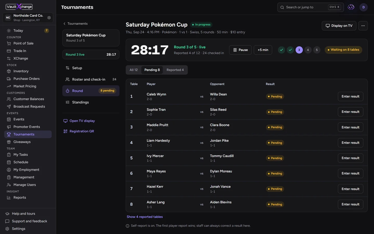
Task: Open Manage Users page
Action: tap(28, 185)
